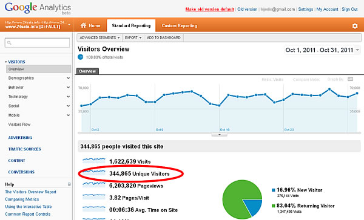Click the Oct 9 date marker on chart
The height and width of the screenshot is (220, 364).
point(160,129)
